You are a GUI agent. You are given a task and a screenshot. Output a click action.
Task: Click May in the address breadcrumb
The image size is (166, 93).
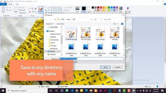click(x=68, y=19)
